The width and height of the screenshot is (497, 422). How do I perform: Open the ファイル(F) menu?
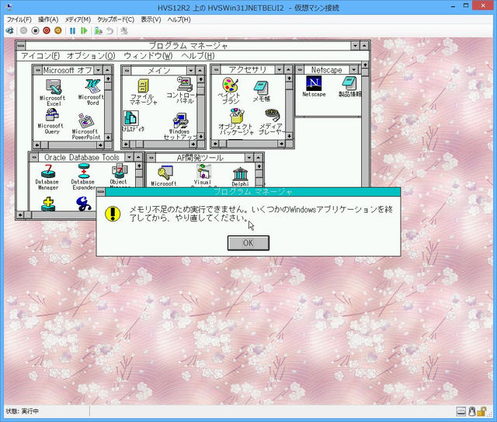click(19, 19)
